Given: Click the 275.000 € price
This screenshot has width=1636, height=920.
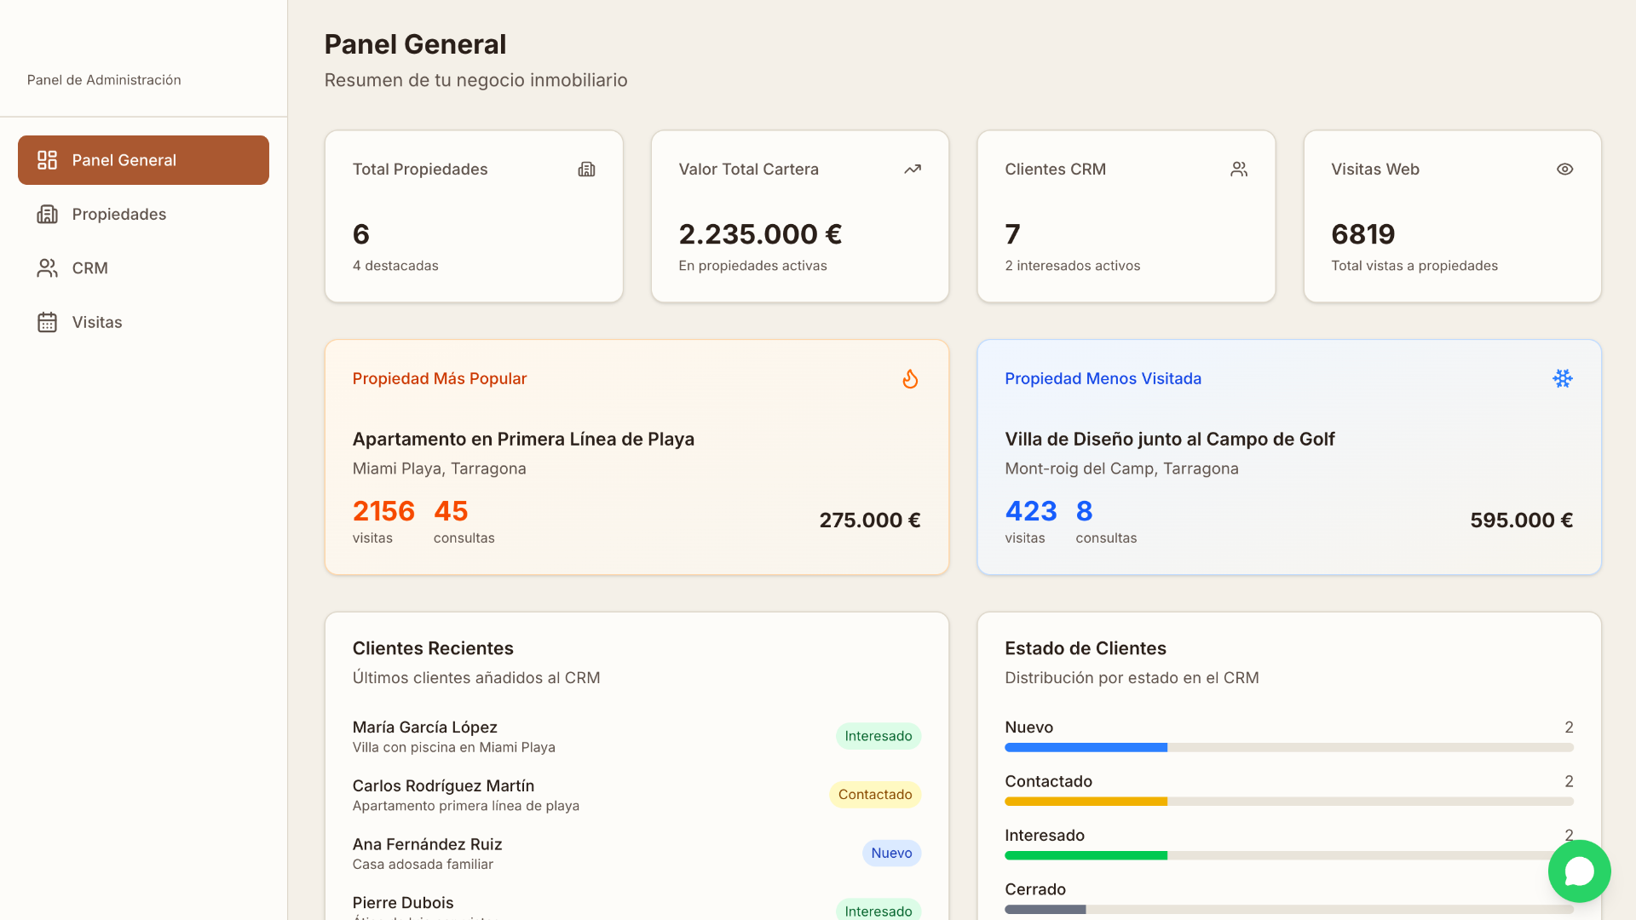Looking at the screenshot, I should 870,520.
